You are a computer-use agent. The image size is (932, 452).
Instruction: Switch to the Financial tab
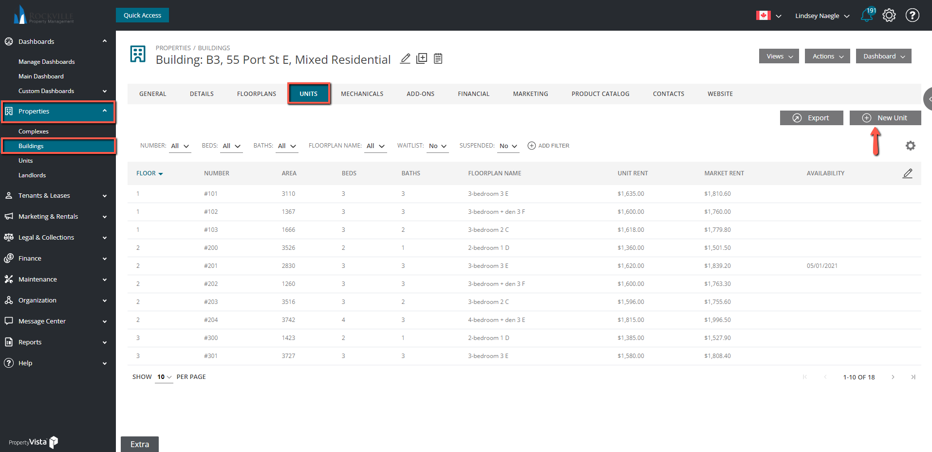[x=474, y=94]
